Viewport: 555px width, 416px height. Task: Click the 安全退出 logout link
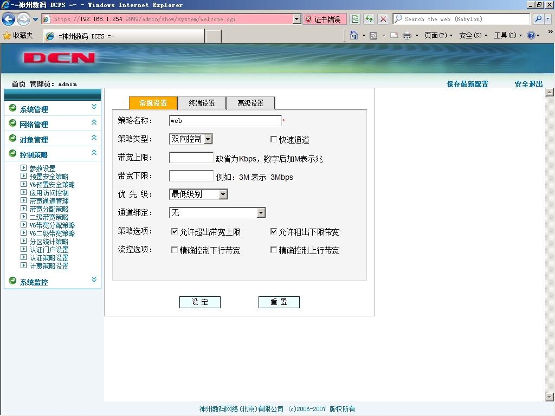click(x=528, y=84)
